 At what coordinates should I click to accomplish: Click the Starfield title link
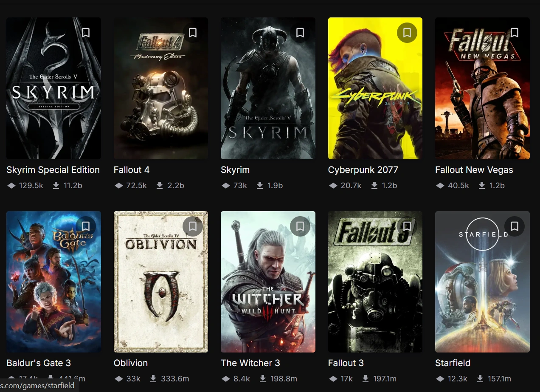(453, 363)
